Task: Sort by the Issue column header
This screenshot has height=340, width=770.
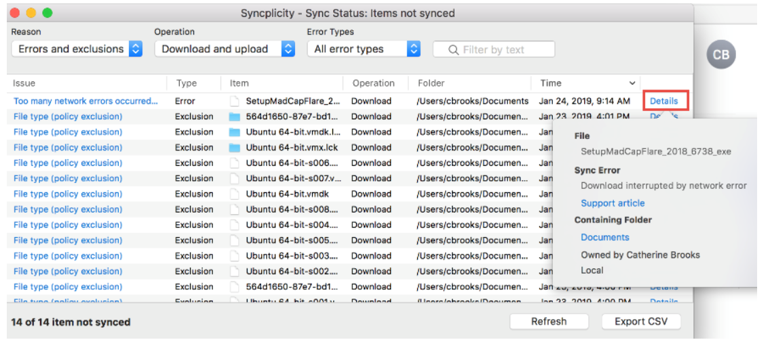Action: pyautogui.click(x=24, y=83)
